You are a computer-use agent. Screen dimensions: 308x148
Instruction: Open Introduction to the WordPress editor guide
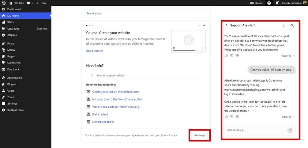117,99
